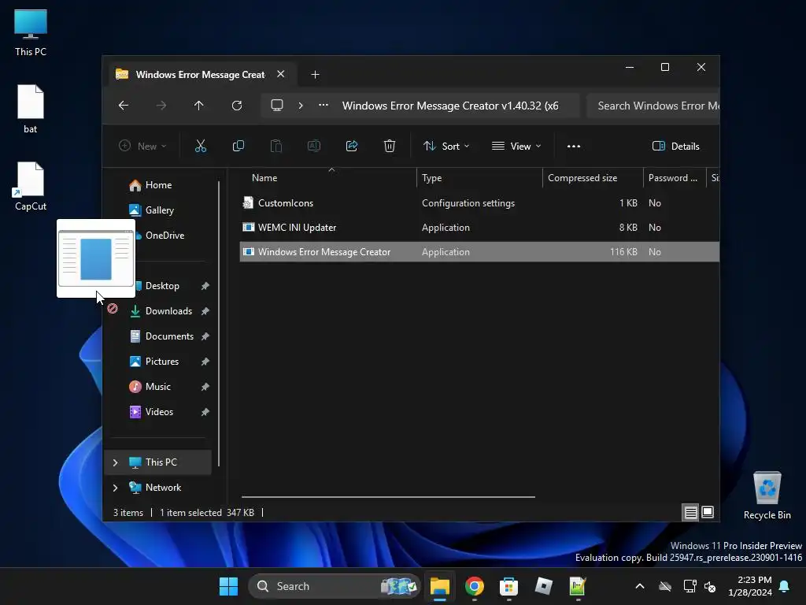Open Pictures in the sidebar
The width and height of the screenshot is (806, 605).
pos(162,362)
